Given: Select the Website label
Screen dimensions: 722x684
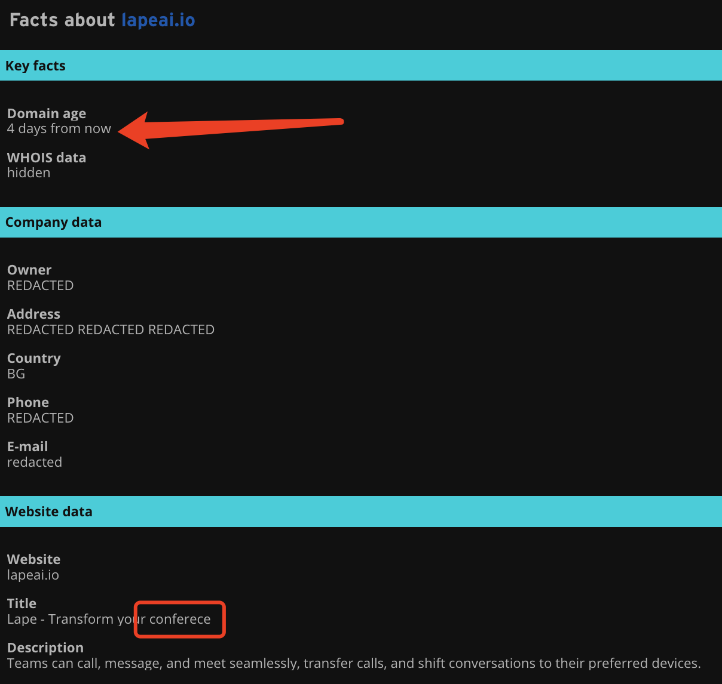Looking at the screenshot, I should point(33,559).
